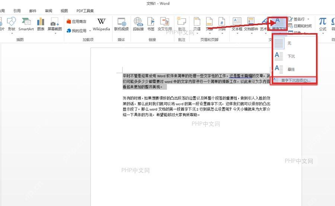The height and width of the screenshot is (206, 335).
Task: Expand the Signature Line (签名行) dropdown arrow
Action: (308, 19)
